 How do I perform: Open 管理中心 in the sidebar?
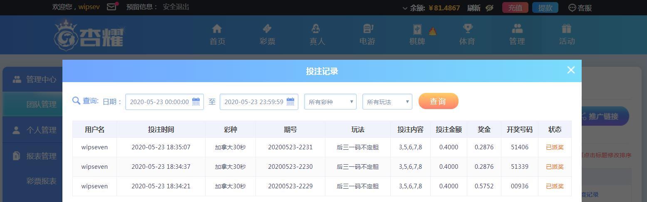coord(34,79)
